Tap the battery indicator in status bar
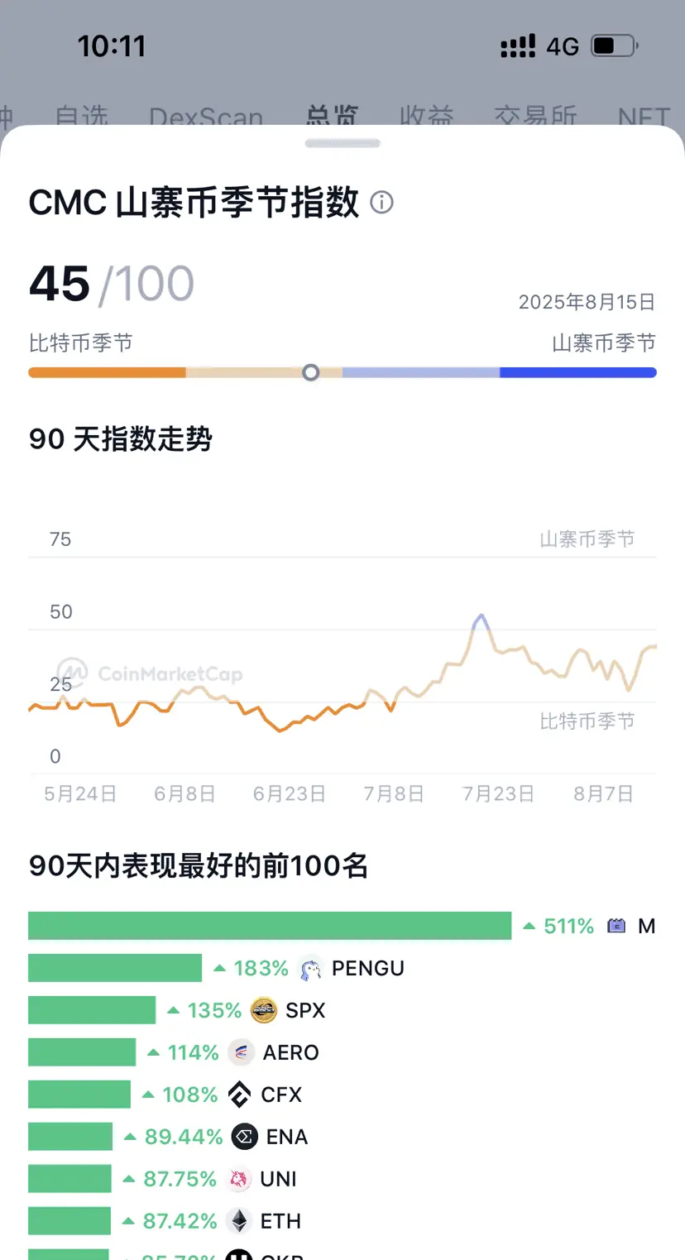 (615, 46)
